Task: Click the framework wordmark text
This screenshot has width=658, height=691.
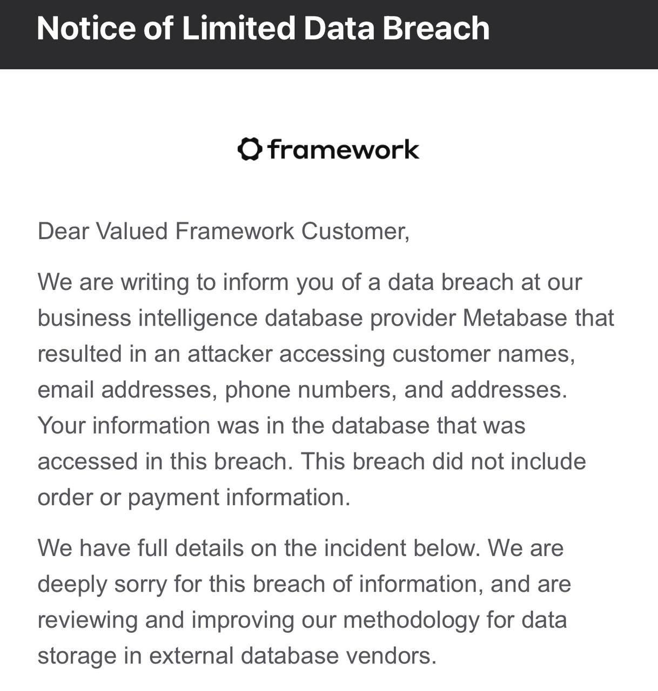Action: (343, 150)
